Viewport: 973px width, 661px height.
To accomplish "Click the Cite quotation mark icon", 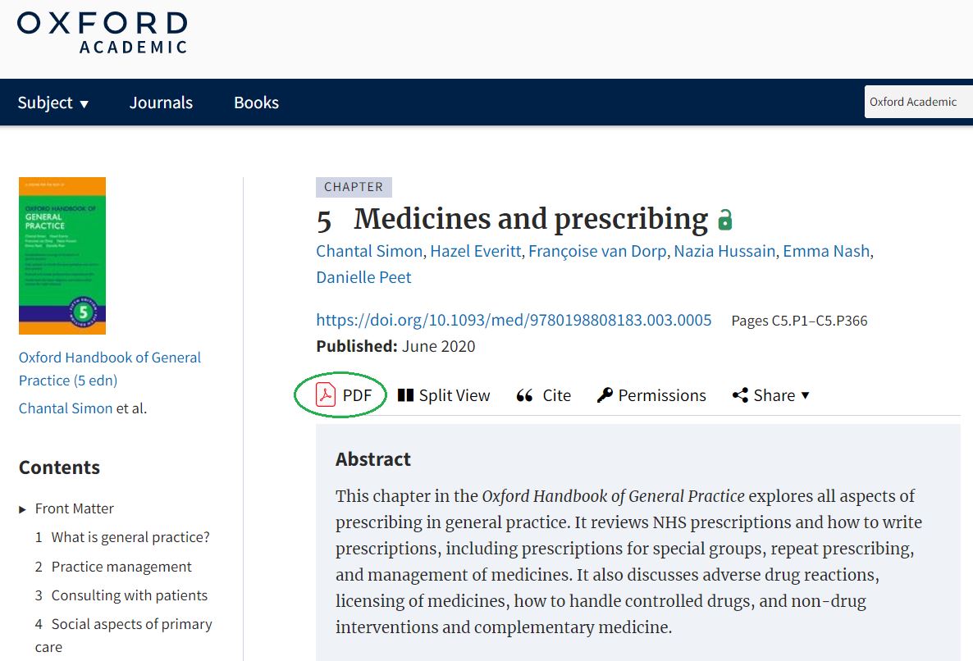I will pos(524,396).
